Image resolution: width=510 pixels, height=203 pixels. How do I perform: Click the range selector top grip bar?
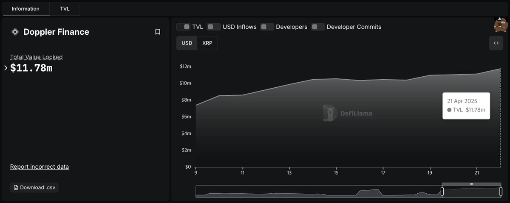point(472,184)
